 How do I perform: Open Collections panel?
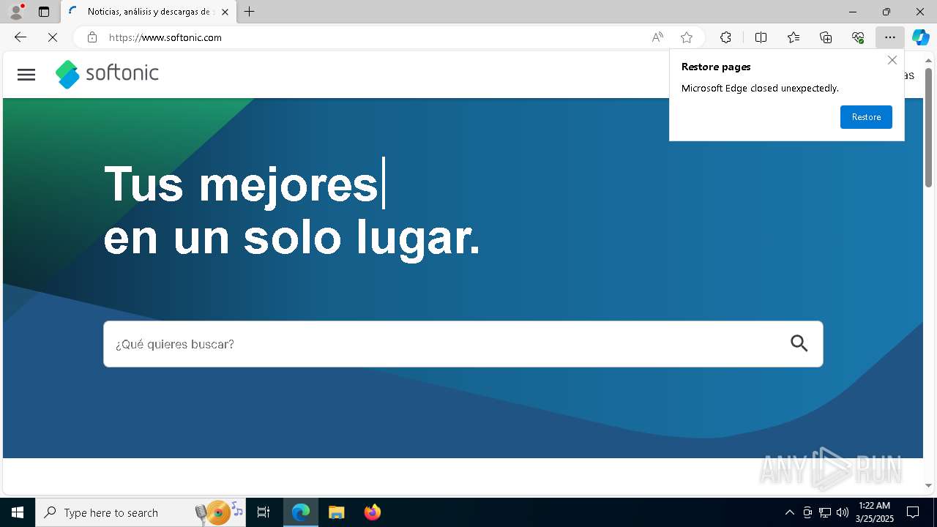[x=826, y=37]
